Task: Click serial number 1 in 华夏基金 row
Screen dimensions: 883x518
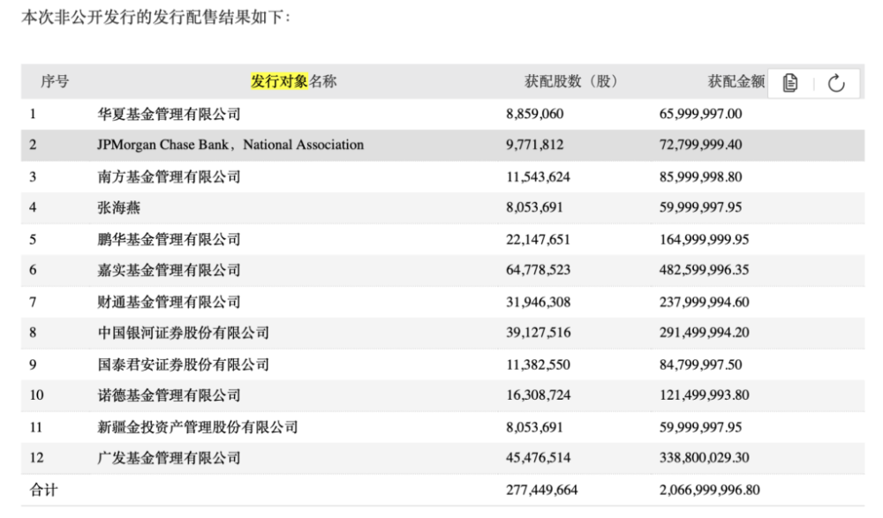Action: point(33,115)
